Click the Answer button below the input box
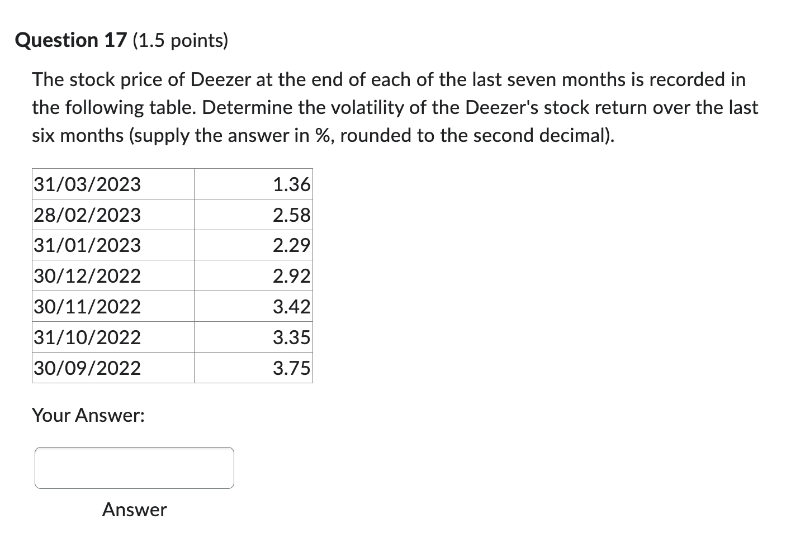The image size is (786, 533). pyautogui.click(x=134, y=509)
